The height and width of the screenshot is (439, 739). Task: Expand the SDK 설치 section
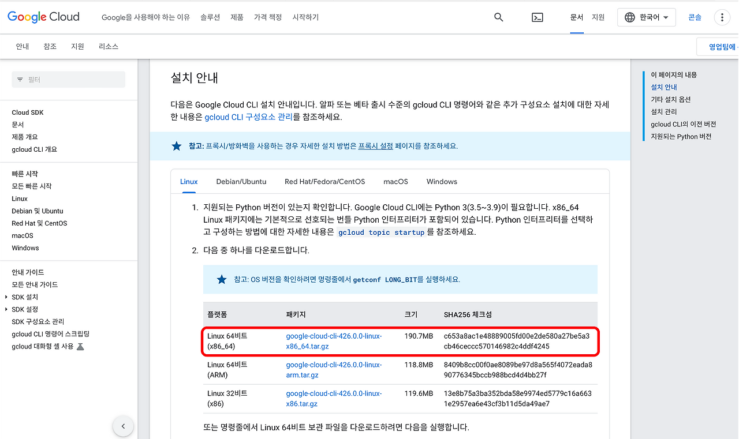coord(24,297)
